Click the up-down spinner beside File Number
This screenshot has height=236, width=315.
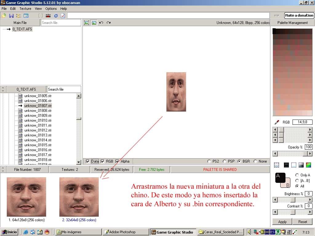pos(3,170)
